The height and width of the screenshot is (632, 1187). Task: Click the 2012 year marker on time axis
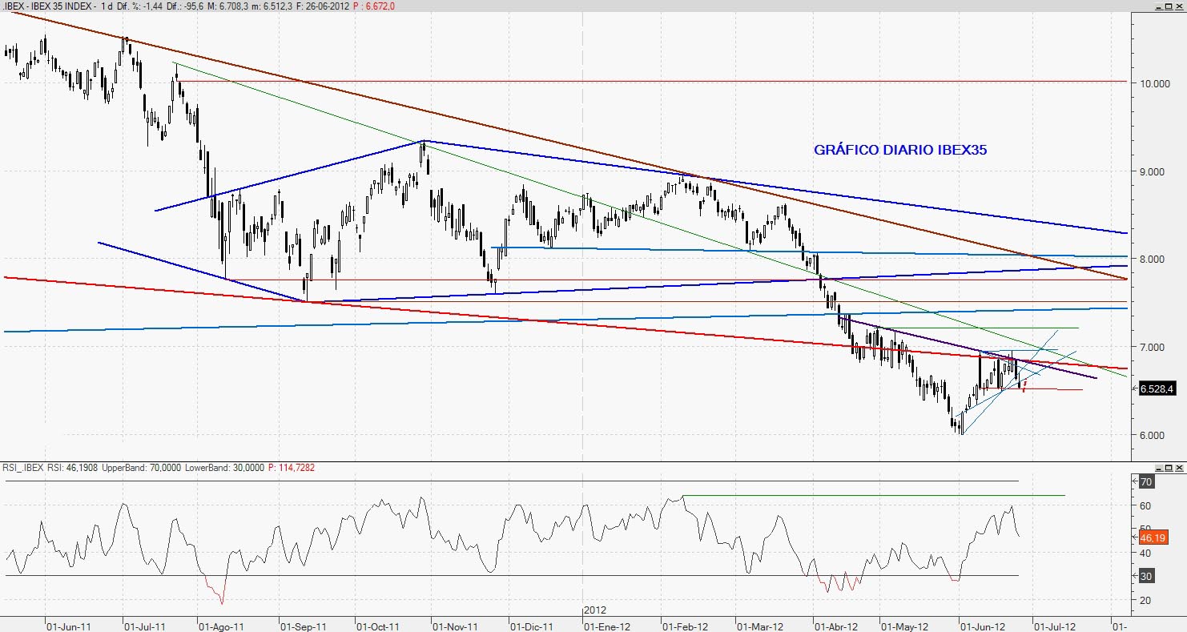coord(594,610)
